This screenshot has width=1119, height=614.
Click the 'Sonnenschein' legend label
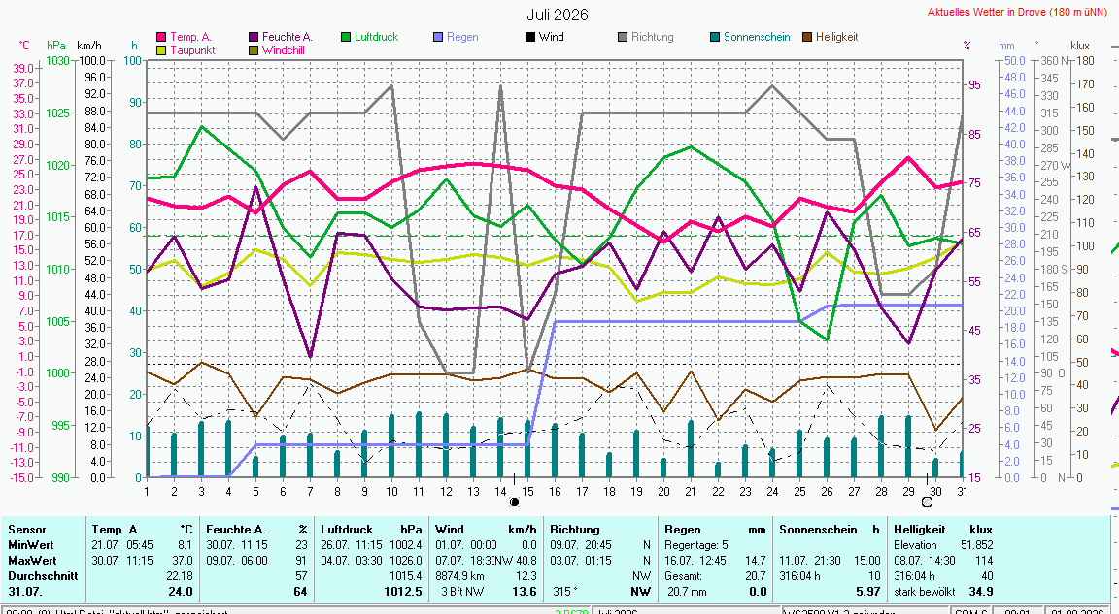pyautogui.click(x=757, y=37)
